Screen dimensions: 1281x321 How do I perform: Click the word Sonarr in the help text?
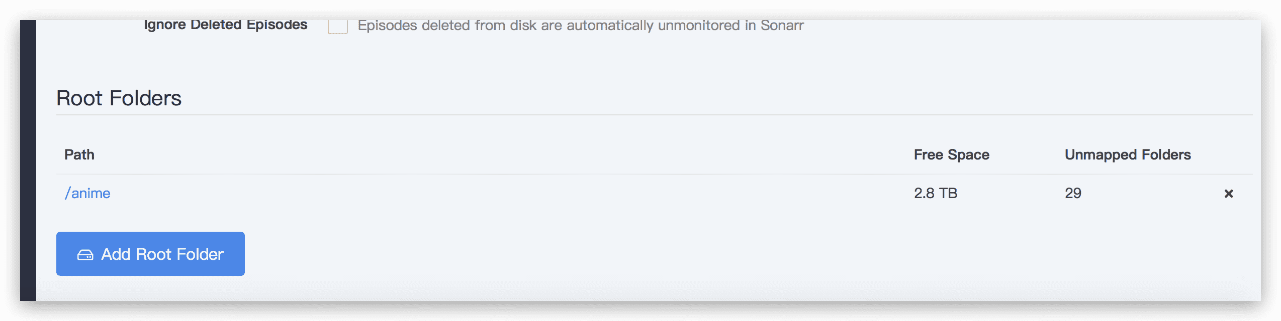782,25
